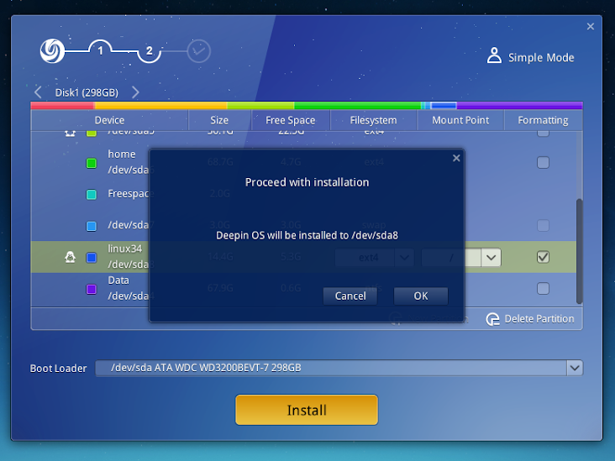Close the Proceed with installation dialog
Screen dimensions: 615x461
click(456, 157)
